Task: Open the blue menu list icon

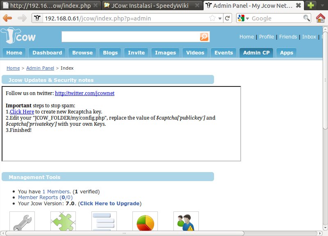Action: tap(104, 221)
